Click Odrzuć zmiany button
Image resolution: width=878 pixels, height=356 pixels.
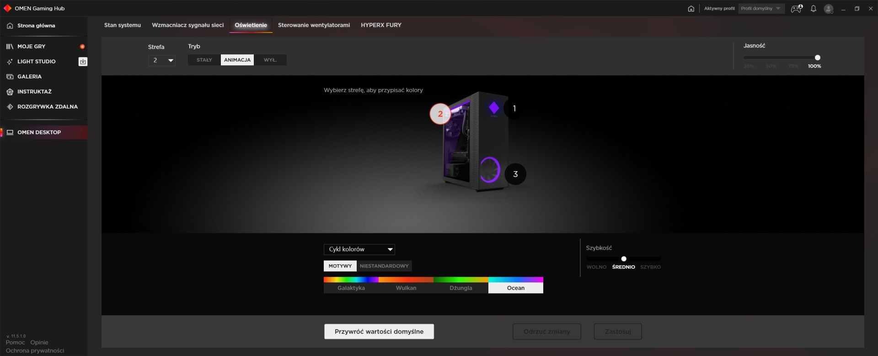pos(547,331)
